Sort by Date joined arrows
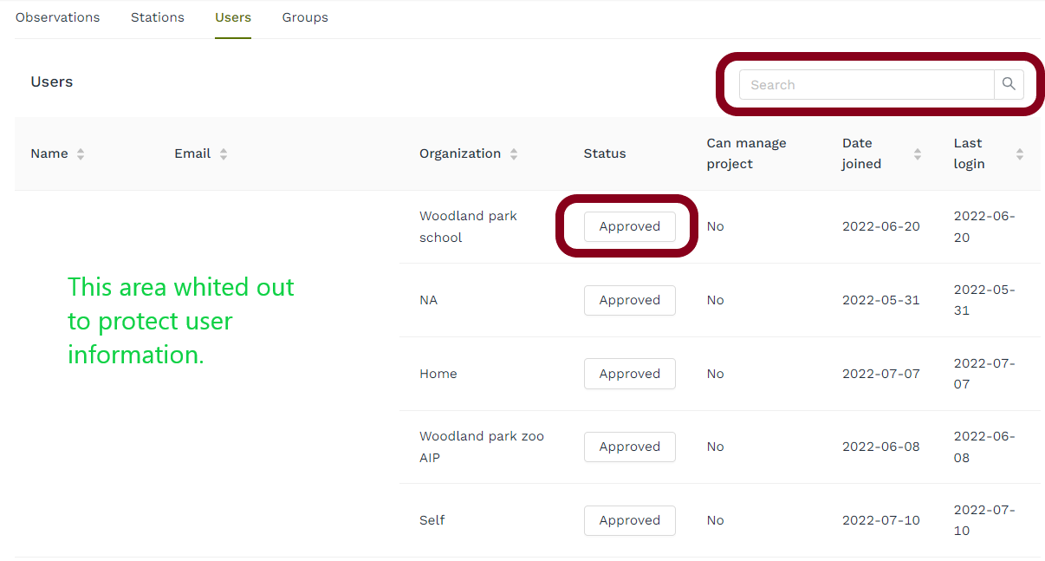This screenshot has width=1045, height=561. tap(918, 154)
